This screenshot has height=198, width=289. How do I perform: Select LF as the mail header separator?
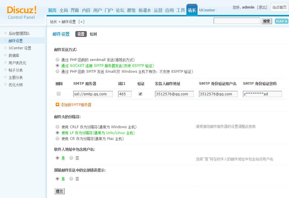(57, 133)
